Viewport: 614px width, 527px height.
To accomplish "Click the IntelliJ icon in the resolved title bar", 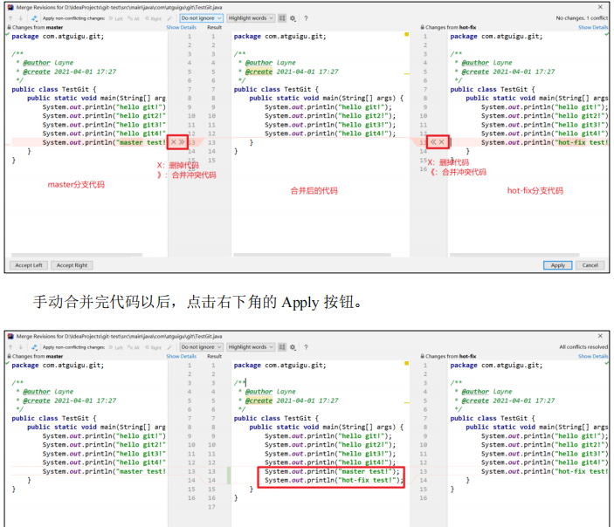I will [x=10, y=336].
